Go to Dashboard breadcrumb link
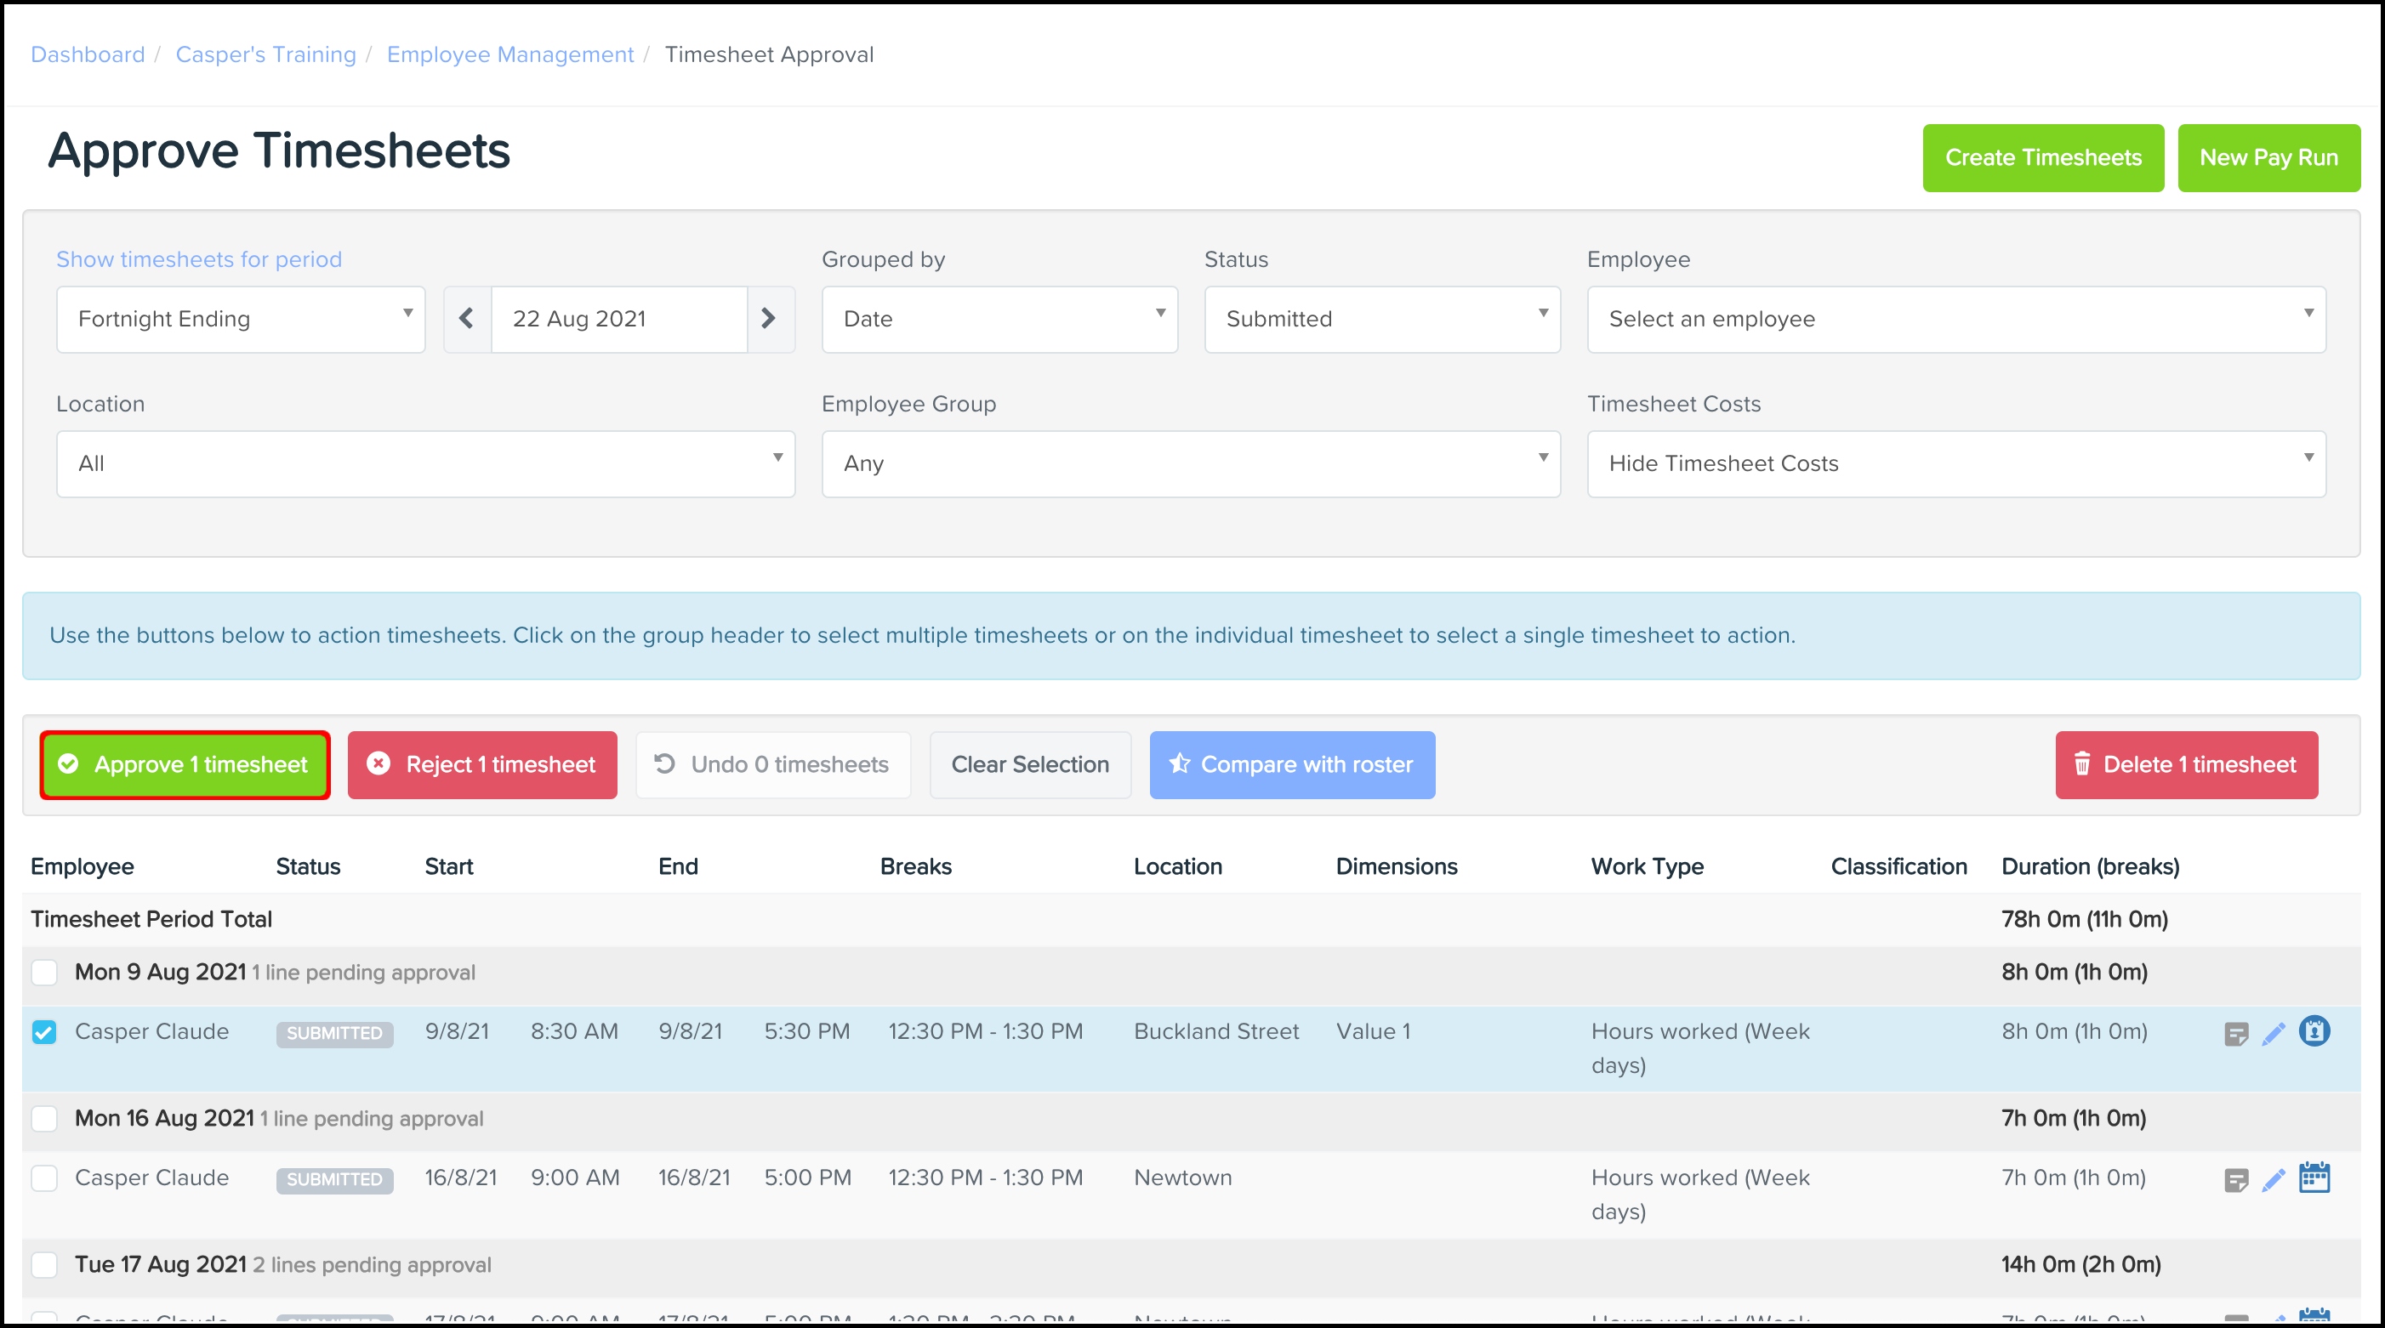This screenshot has height=1328, width=2385. [88, 54]
